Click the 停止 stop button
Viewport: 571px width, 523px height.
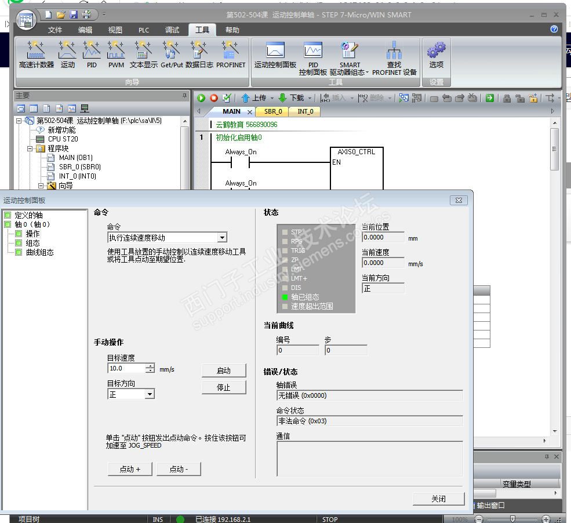click(224, 387)
